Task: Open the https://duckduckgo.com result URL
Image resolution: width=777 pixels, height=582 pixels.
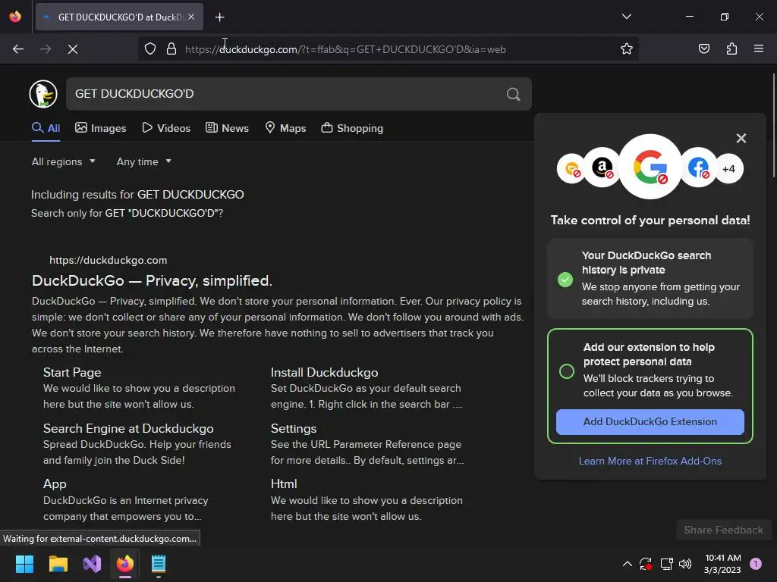Action: click(108, 261)
